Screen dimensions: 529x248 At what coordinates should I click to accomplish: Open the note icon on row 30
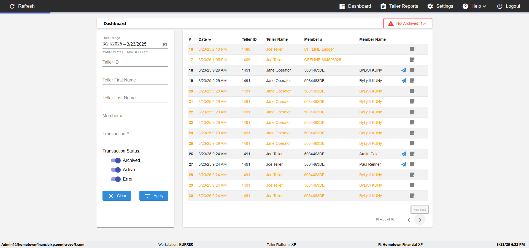click(x=412, y=196)
